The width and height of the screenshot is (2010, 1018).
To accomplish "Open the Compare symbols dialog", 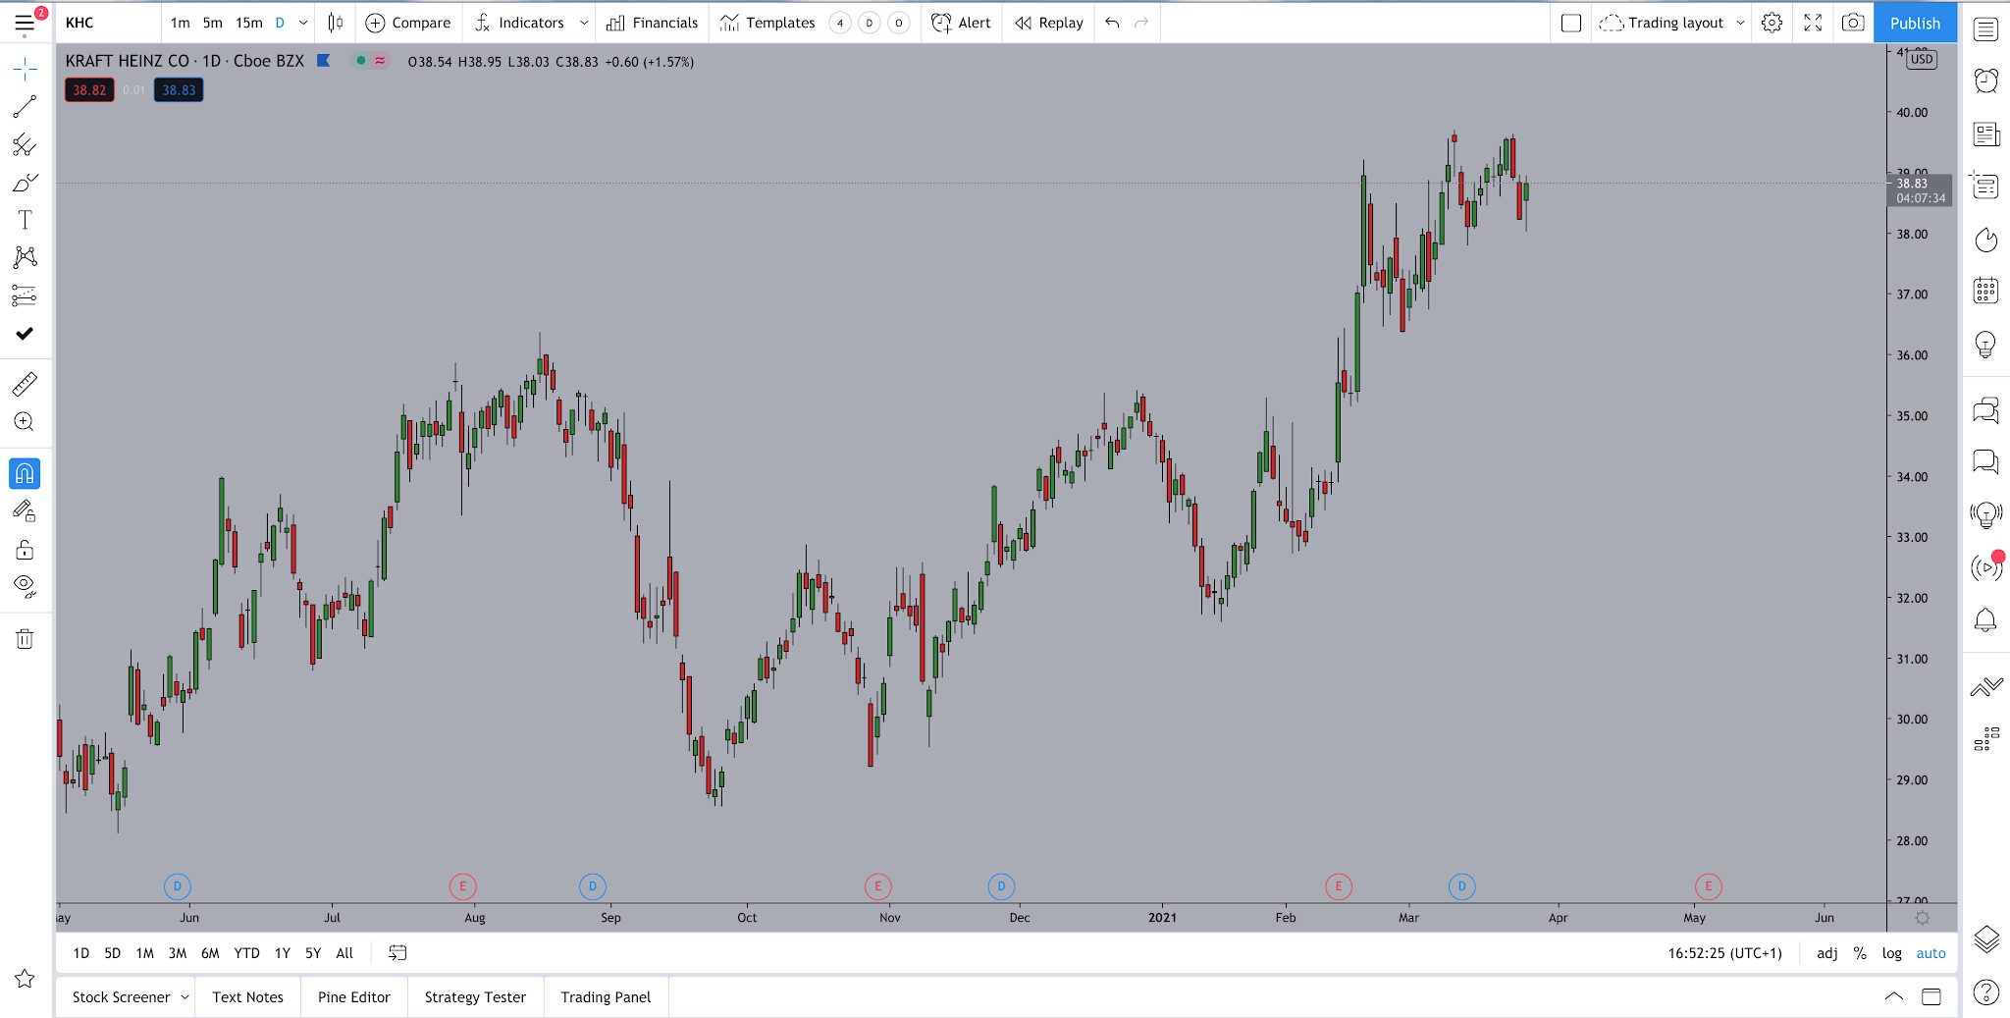I will pyautogui.click(x=408, y=23).
